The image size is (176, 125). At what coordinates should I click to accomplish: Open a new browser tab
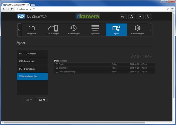coord(33,5)
